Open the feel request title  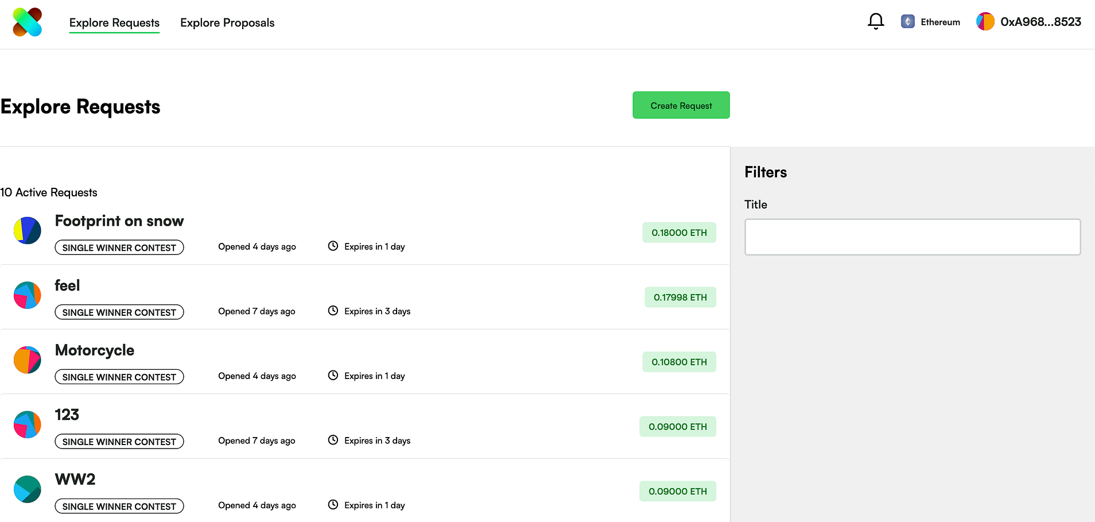(67, 285)
